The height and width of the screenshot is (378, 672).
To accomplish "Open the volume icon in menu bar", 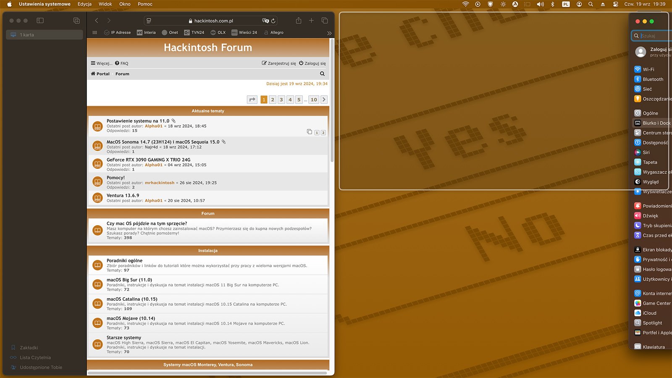I will 540,4.
